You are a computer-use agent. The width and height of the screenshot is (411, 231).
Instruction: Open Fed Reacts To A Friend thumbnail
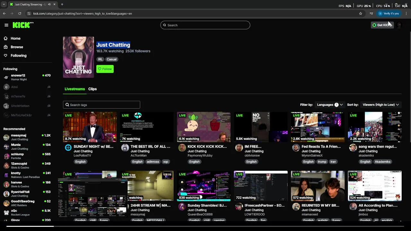tap(318, 127)
